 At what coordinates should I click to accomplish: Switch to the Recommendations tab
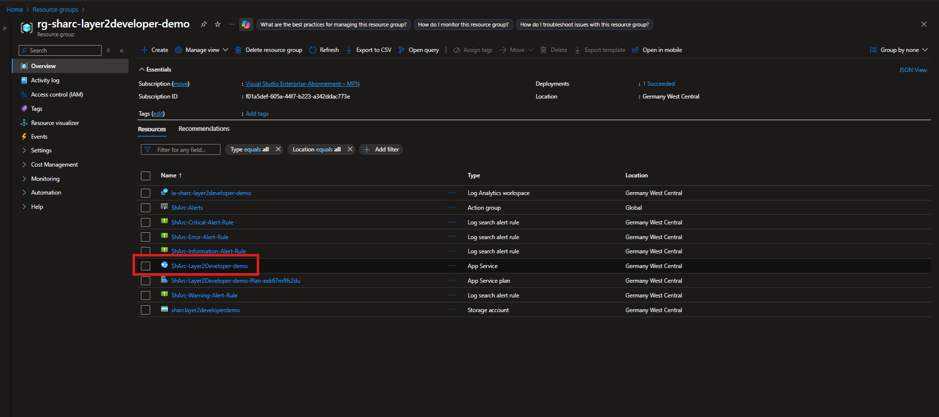pyautogui.click(x=204, y=129)
